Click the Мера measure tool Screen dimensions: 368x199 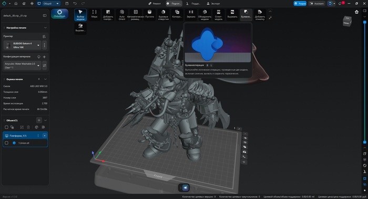click(94, 15)
